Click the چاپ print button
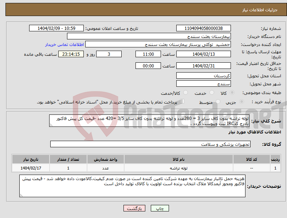This screenshot has width=287, height=218. coord(160,208)
